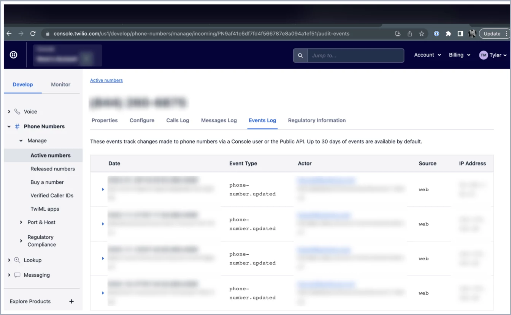Open the Account dropdown menu
The image size is (511, 315).
click(x=427, y=55)
